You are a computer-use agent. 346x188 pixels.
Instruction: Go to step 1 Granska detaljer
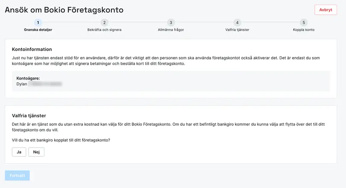pos(38,23)
